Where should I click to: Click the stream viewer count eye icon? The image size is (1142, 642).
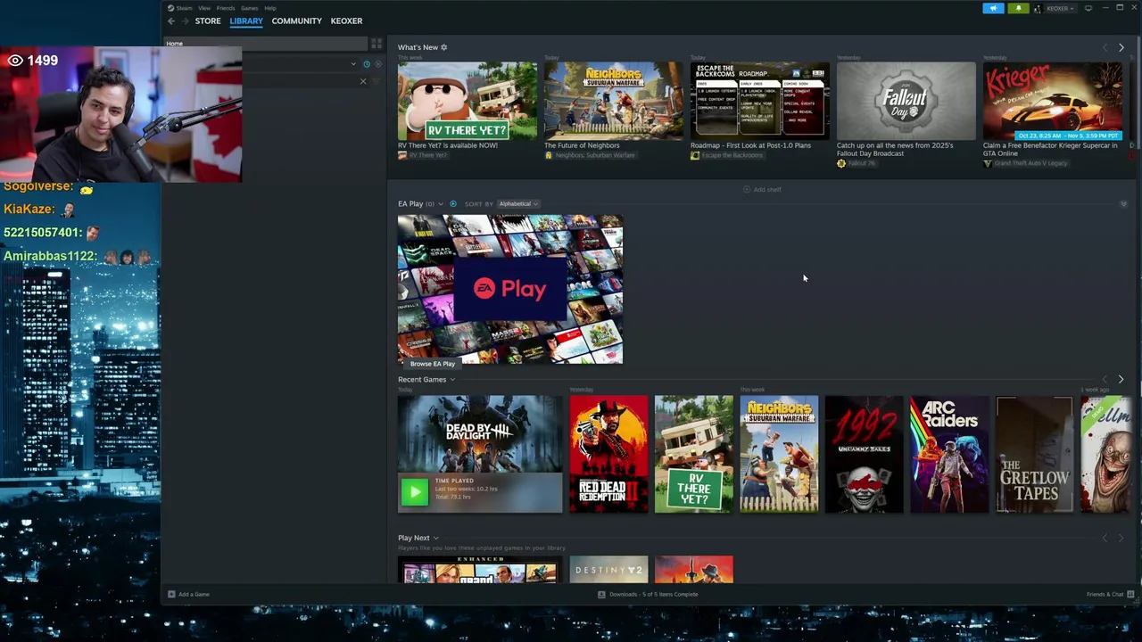(15, 61)
